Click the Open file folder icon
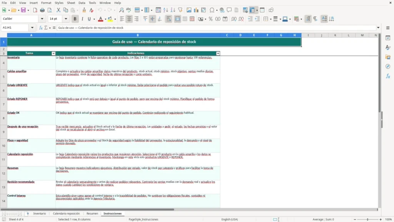 pos(13,10)
